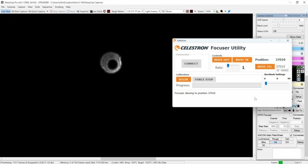This screenshot has height=164, width=308.
Task: Click the mount Setup button
Action: 298,97
